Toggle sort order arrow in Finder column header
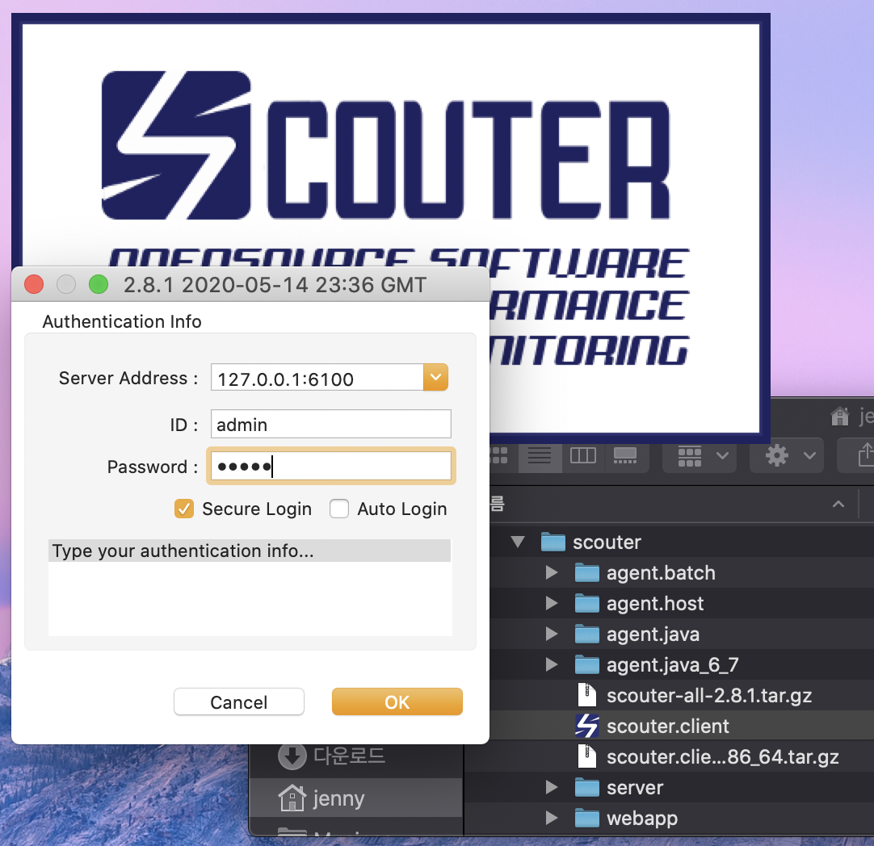Screen dimensions: 874x846 pos(838,504)
